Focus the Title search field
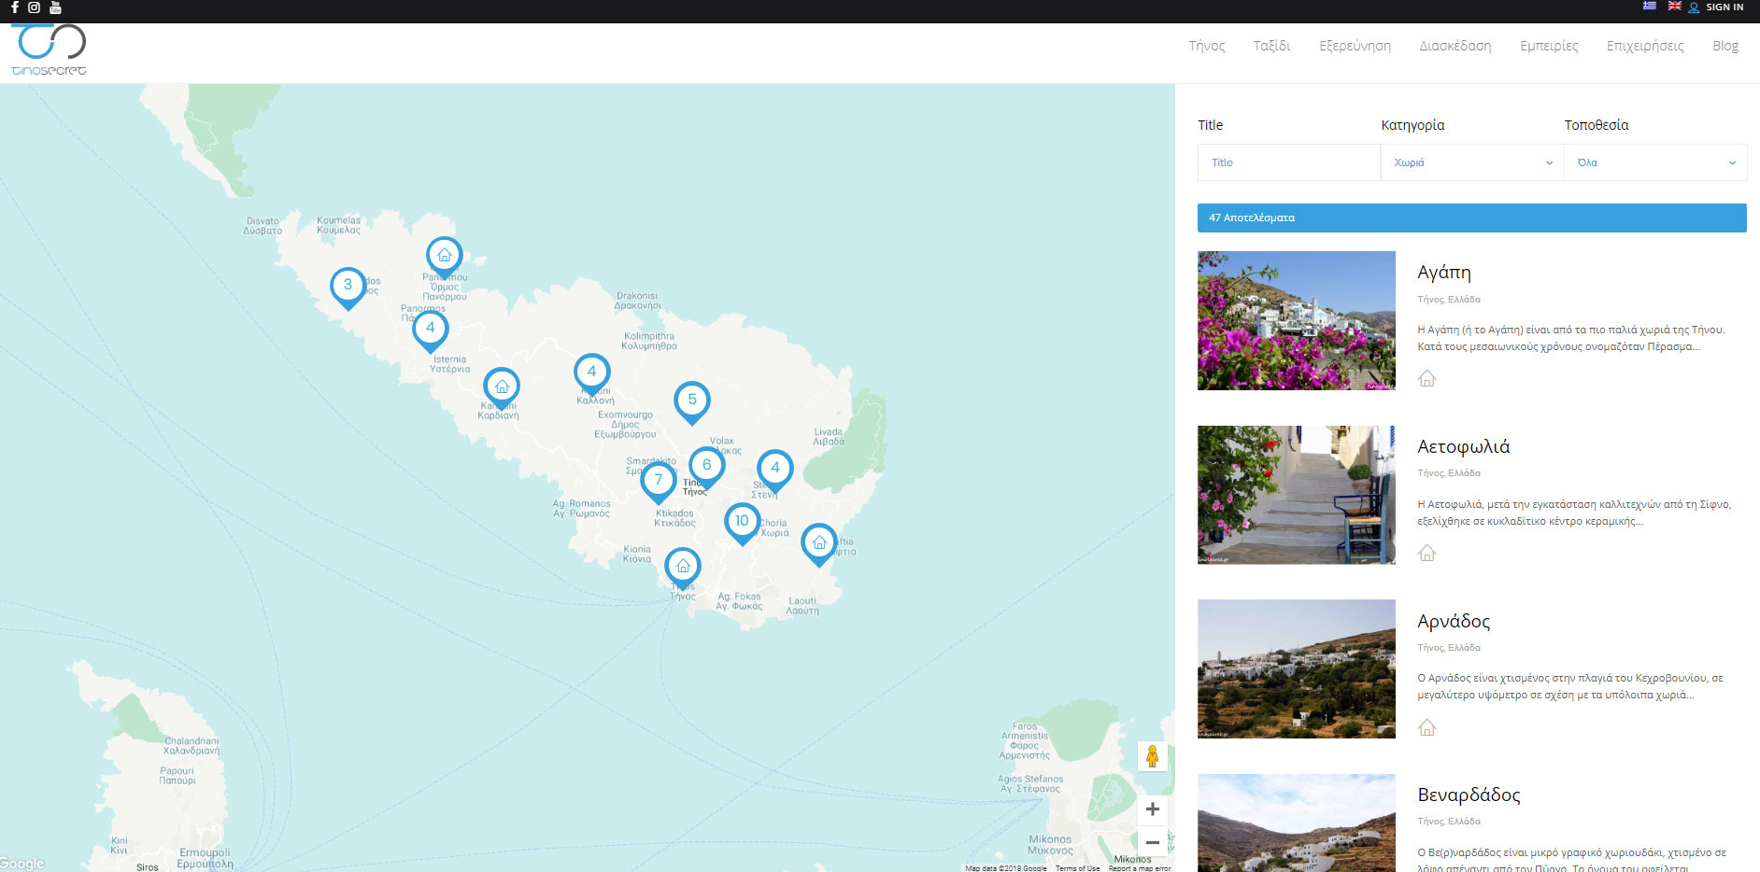Screen dimensions: 1760x872 click(1288, 162)
